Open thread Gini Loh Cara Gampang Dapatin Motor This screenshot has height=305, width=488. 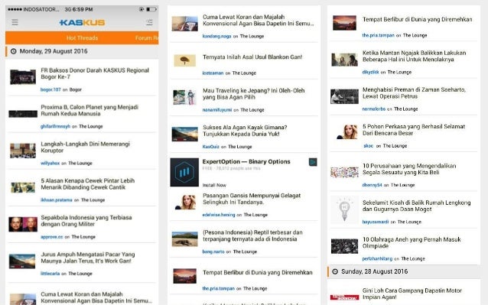412,294
